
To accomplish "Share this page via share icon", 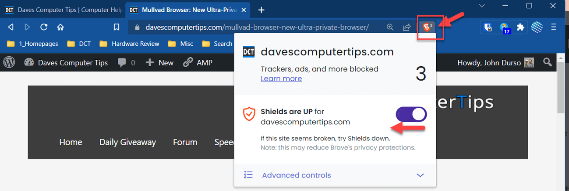I will 406,27.
